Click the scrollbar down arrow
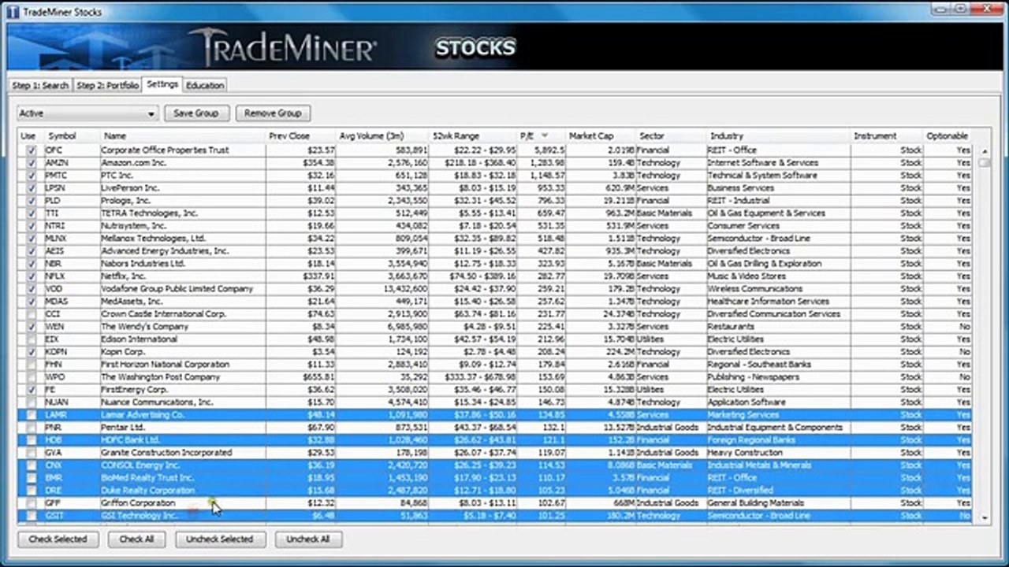1009x567 pixels. pos(984,517)
